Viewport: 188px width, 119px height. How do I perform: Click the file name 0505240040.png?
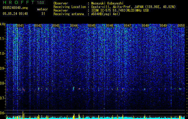(x=15, y=8)
